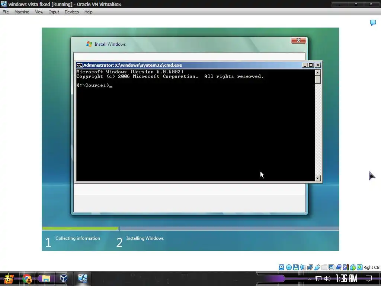
Task: Click the Install Windows title text
Action: [x=110, y=44]
